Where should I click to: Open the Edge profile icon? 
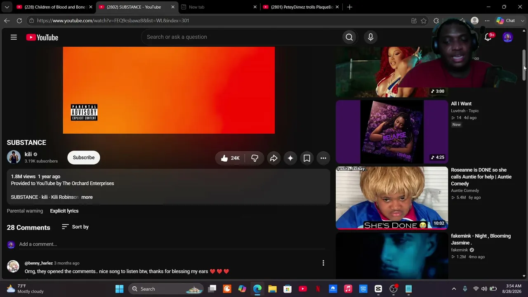[x=475, y=21]
